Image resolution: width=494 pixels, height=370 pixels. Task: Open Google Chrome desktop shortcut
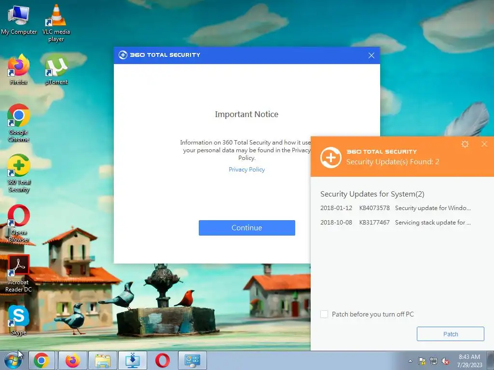point(19,123)
